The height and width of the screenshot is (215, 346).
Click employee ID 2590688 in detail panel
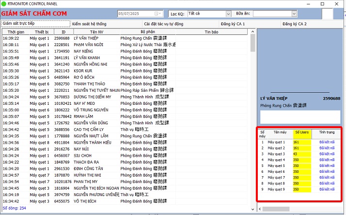(x=331, y=99)
